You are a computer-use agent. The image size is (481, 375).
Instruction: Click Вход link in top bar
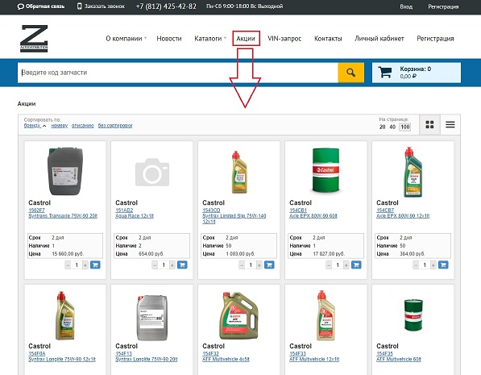click(406, 6)
